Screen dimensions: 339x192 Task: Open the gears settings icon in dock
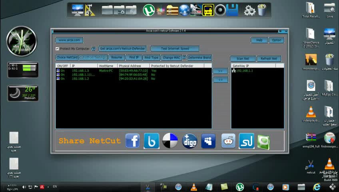[x=249, y=10]
